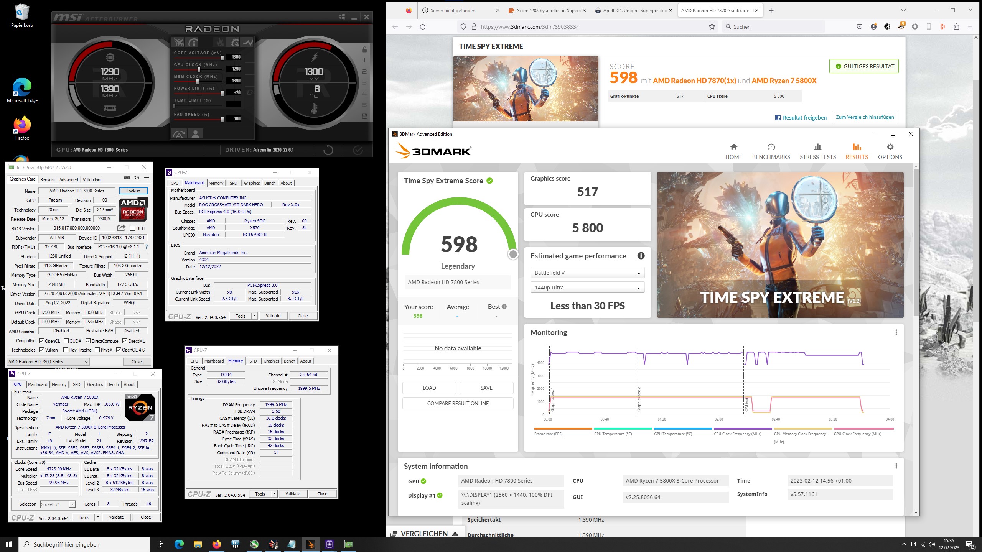Toggle OpenGL 4.6 checkbox in GPU-Z

tap(119, 350)
